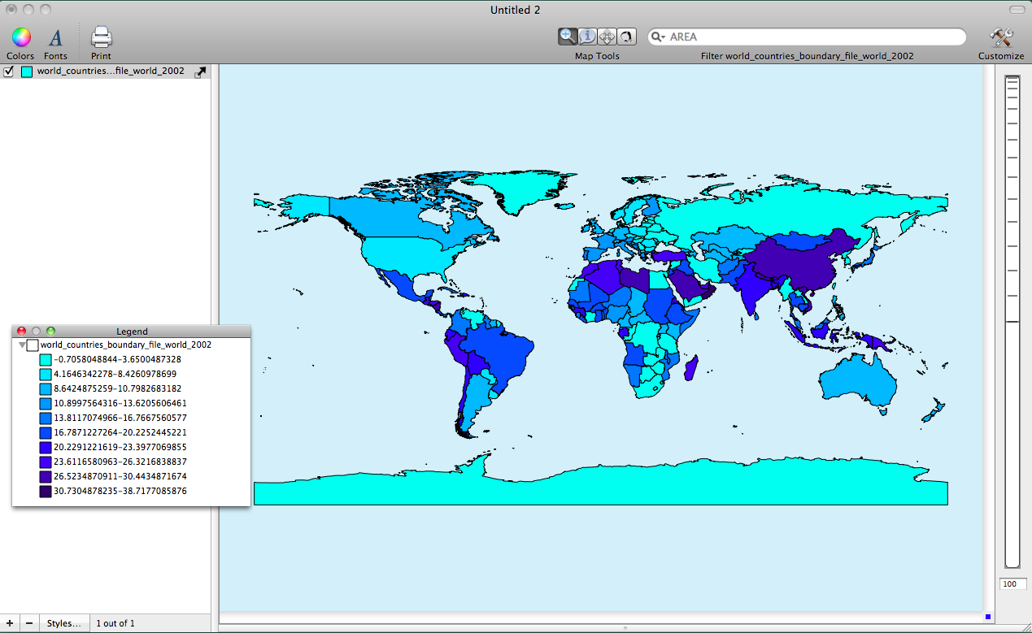The width and height of the screenshot is (1032, 633).
Task: Toggle visibility of world_countries layer checkbox
Action: coord(9,72)
